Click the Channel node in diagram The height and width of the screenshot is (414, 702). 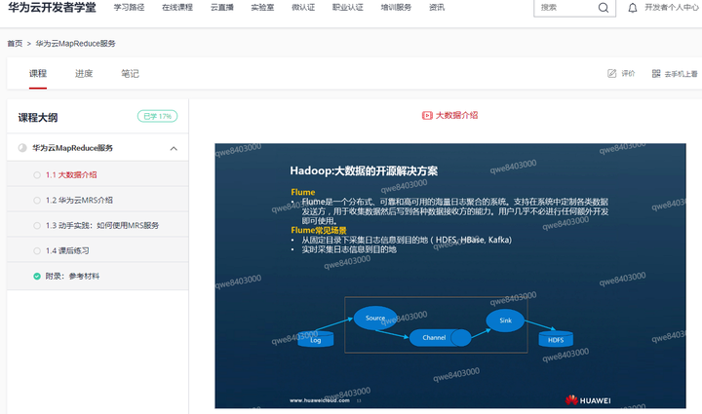pyautogui.click(x=440, y=338)
